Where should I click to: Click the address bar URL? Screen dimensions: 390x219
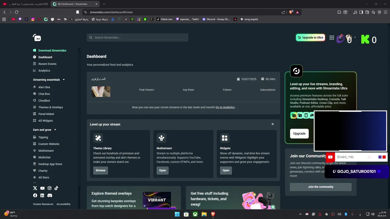[x=111, y=12]
